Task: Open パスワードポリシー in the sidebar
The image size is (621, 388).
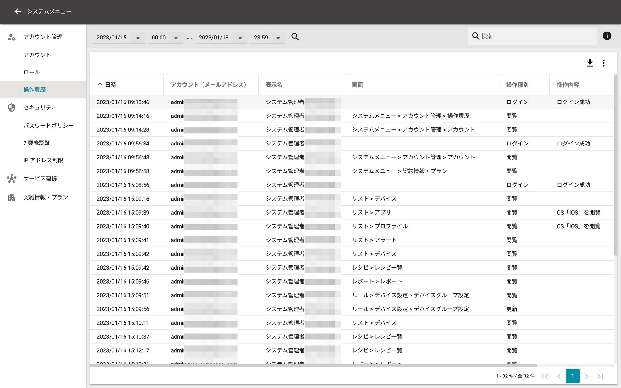Action: [x=48, y=126]
